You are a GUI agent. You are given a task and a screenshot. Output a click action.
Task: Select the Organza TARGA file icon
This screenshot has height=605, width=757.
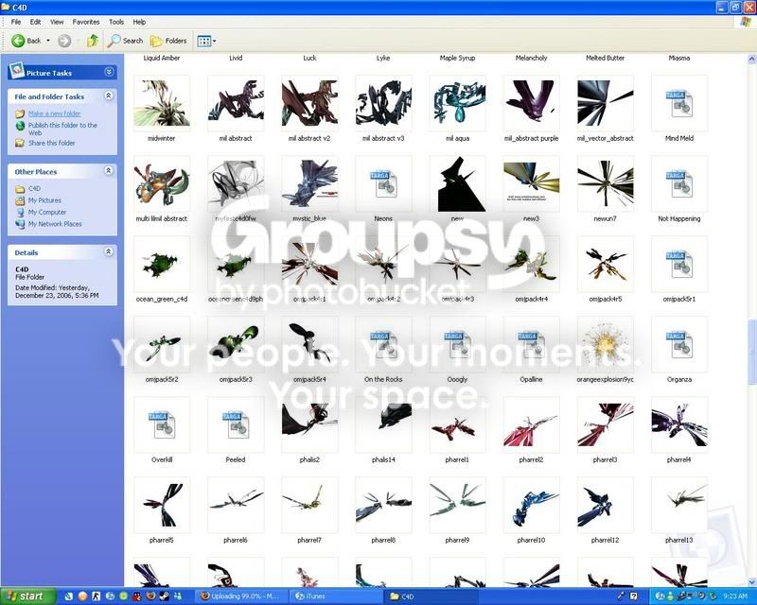click(678, 344)
